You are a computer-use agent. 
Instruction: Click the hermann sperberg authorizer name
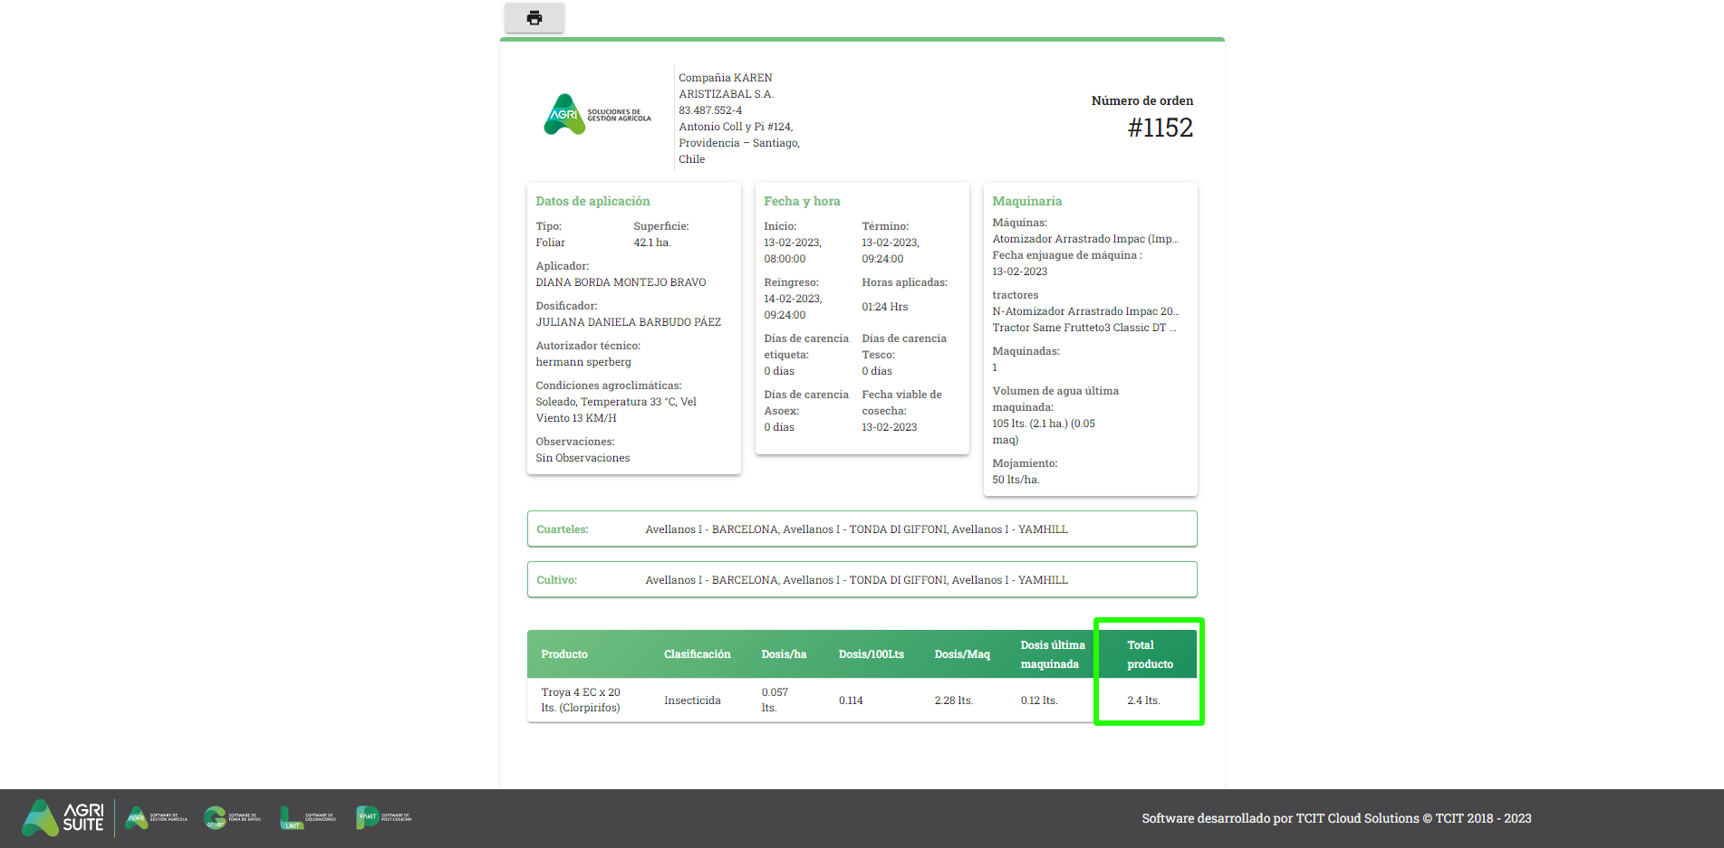coord(583,362)
